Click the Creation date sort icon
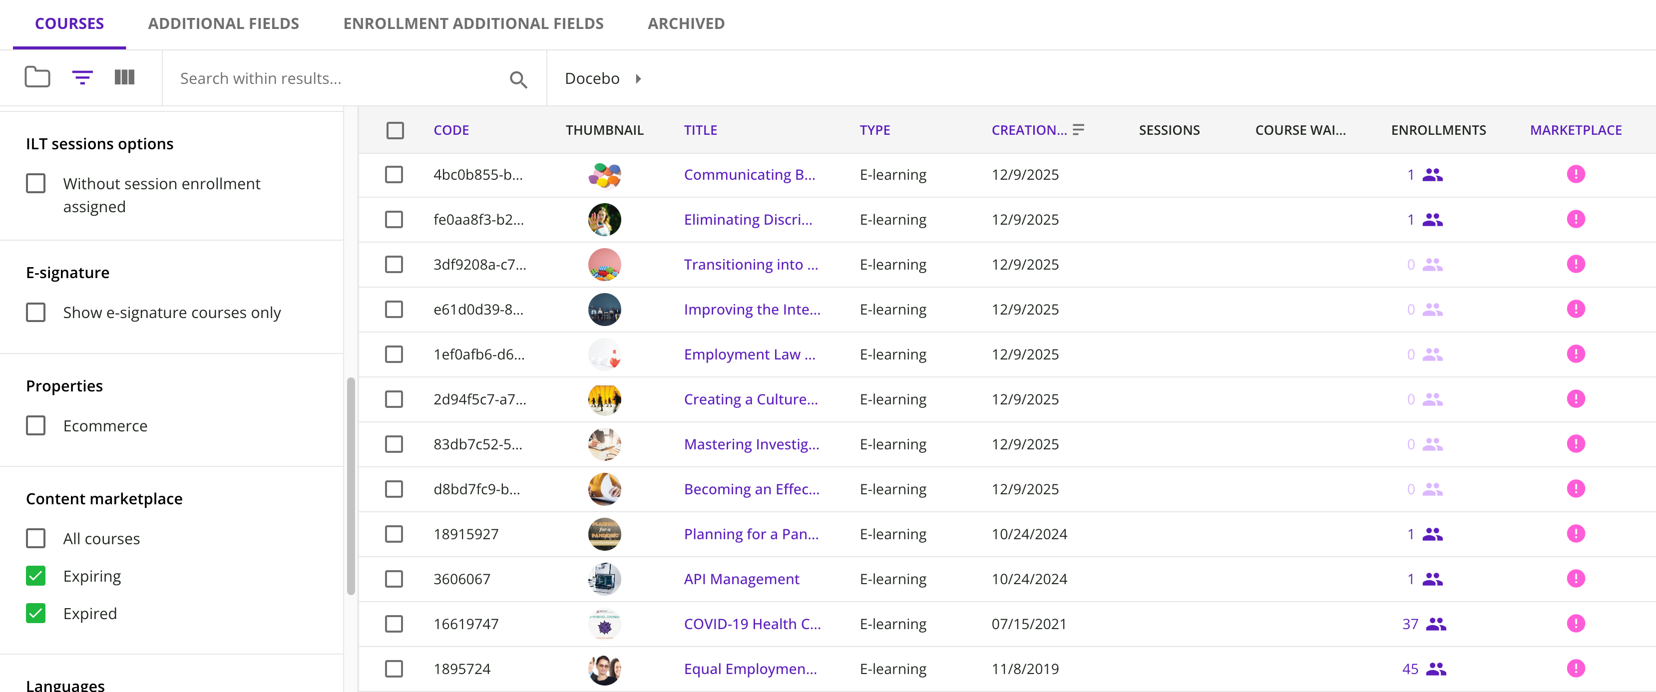1656x692 pixels. coord(1078,130)
